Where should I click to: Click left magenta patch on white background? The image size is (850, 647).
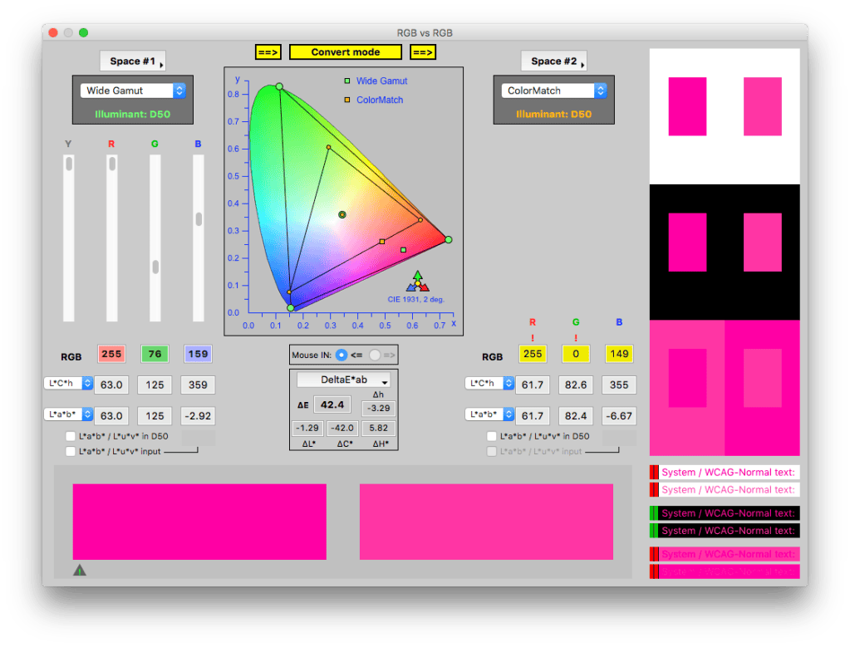coord(687,106)
